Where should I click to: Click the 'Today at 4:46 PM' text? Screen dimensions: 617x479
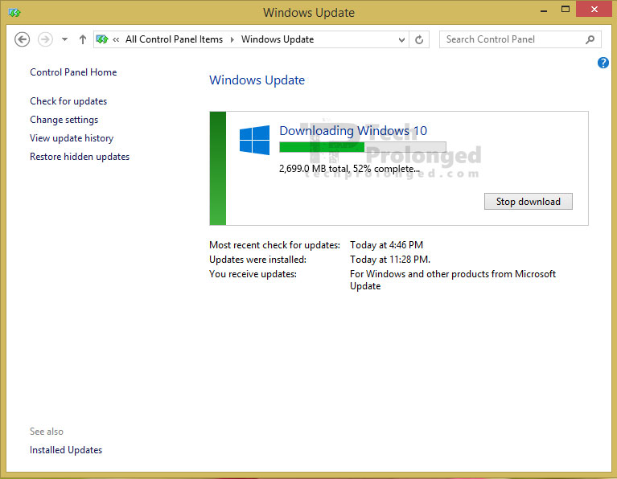(x=386, y=245)
